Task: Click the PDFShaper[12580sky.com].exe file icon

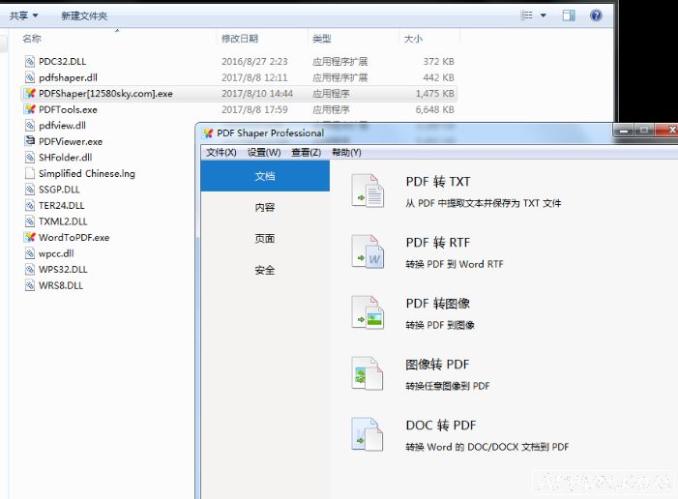Action: 30,94
